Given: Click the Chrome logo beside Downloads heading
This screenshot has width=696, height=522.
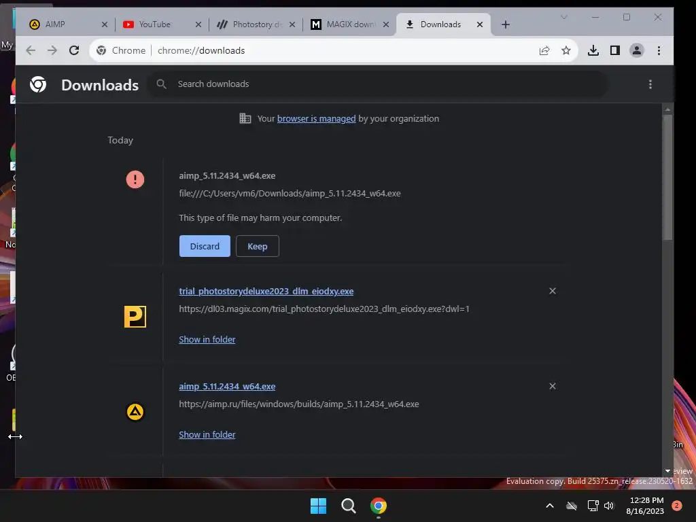Looking at the screenshot, I should pos(38,84).
